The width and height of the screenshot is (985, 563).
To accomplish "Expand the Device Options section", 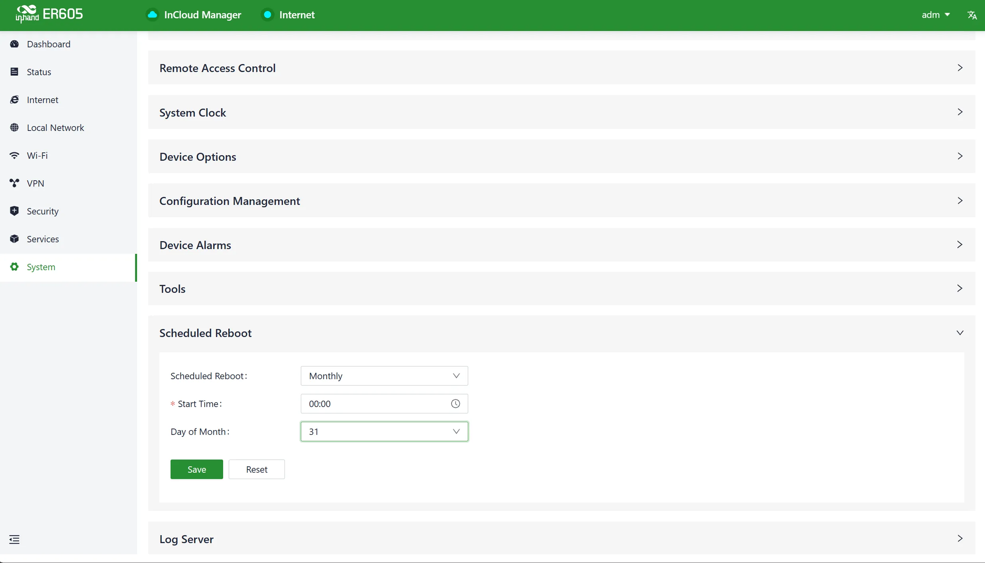I will (x=561, y=156).
